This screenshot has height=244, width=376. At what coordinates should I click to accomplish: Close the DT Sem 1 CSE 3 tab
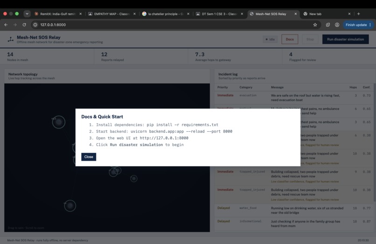click(242, 14)
